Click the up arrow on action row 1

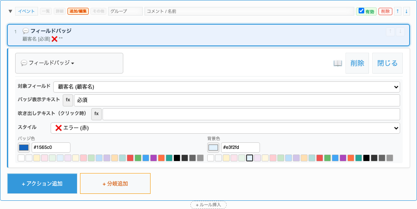click(x=390, y=32)
